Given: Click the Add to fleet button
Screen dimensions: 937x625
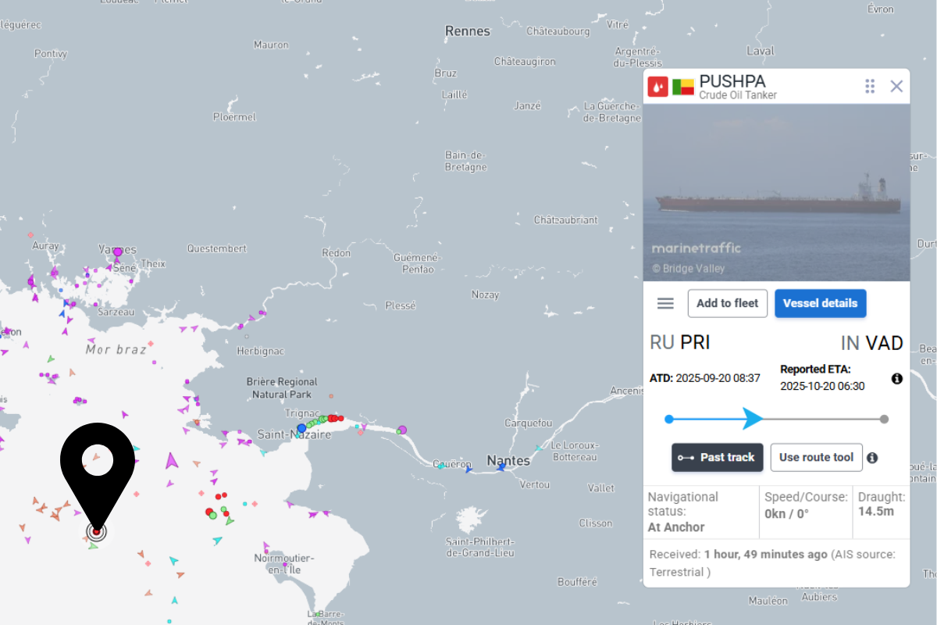Looking at the screenshot, I should pyautogui.click(x=727, y=304).
